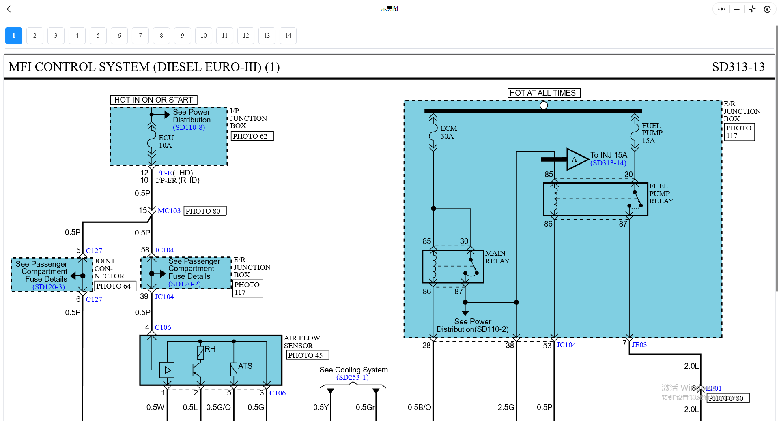Image resolution: width=779 pixels, height=421 pixels.
Task: Click the HOT IN ON OR START label
Action: [x=154, y=100]
